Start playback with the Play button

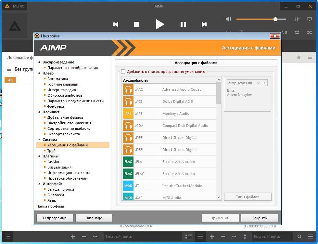click(x=160, y=24)
